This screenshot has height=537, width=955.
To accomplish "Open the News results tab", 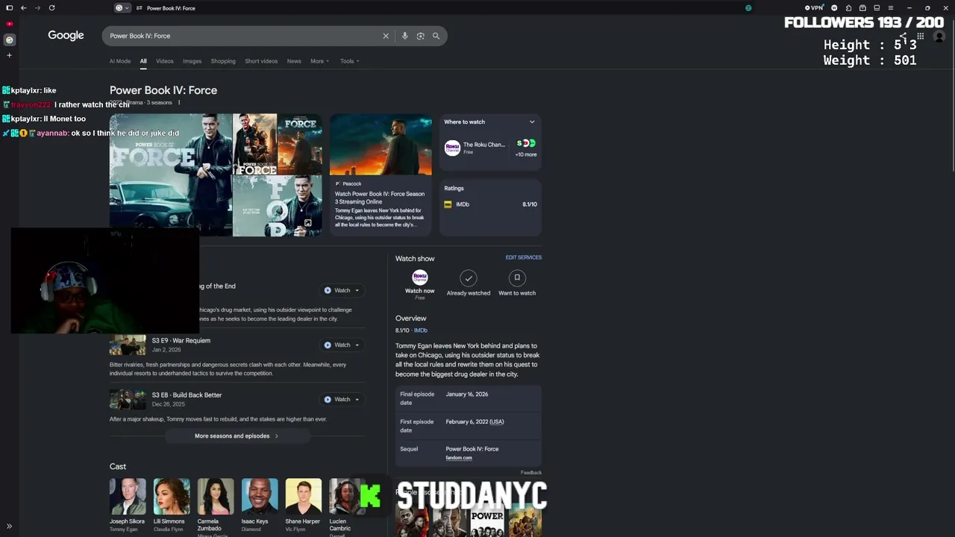I will [x=294, y=61].
